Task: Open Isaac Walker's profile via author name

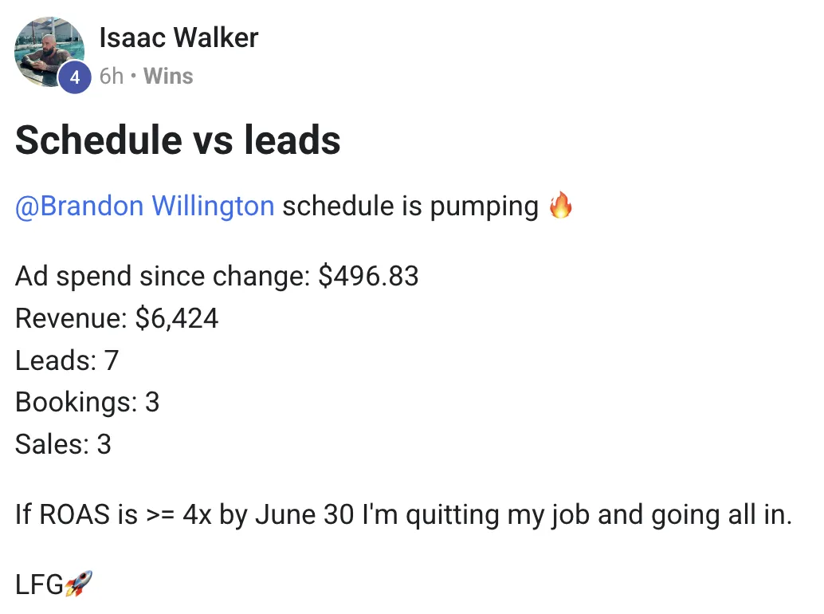Action: click(x=179, y=37)
